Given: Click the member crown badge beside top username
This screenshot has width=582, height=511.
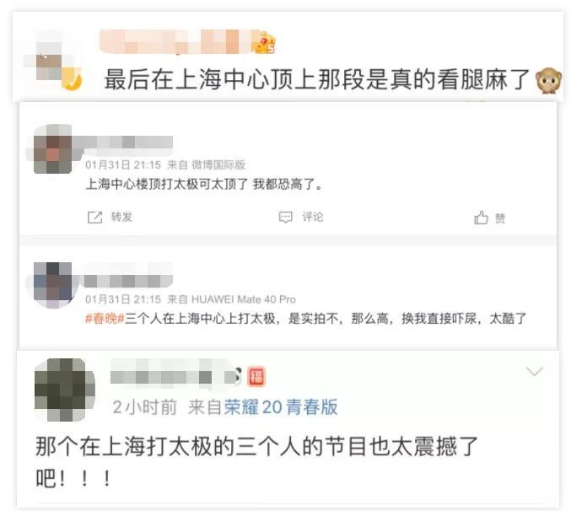Looking at the screenshot, I should pos(264,43).
